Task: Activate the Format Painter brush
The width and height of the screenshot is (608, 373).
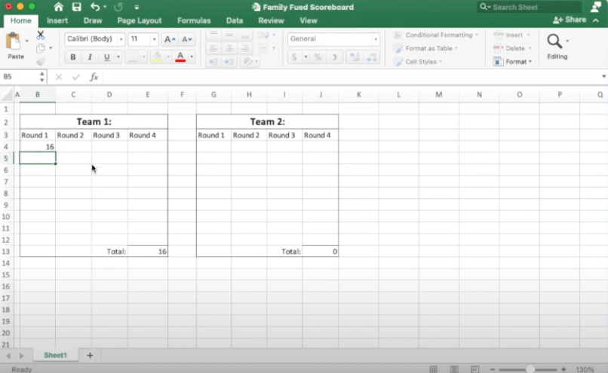Action: 40,62
